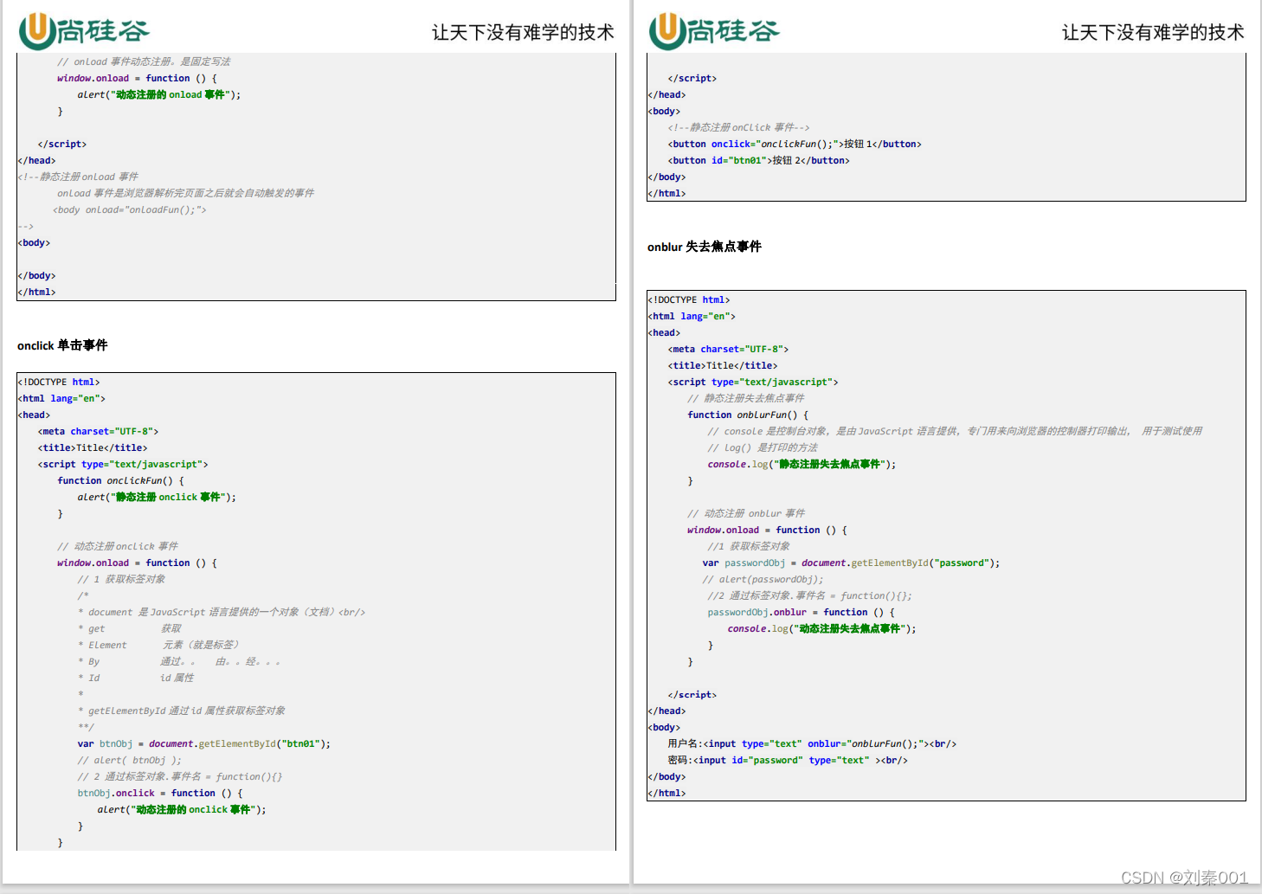1262x894 pixels.
Task: Click the line 'function onblurFun() {'
Action: (748, 415)
